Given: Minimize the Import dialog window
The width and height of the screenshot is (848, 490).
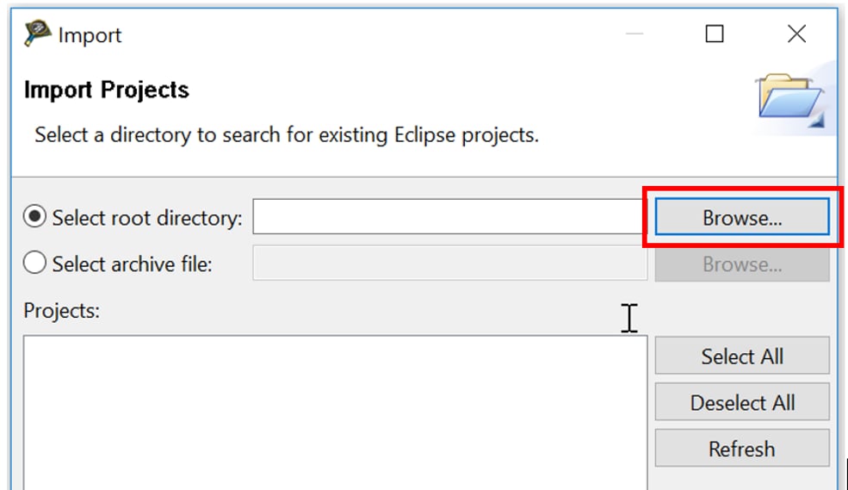Looking at the screenshot, I should pyautogui.click(x=635, y=34).
